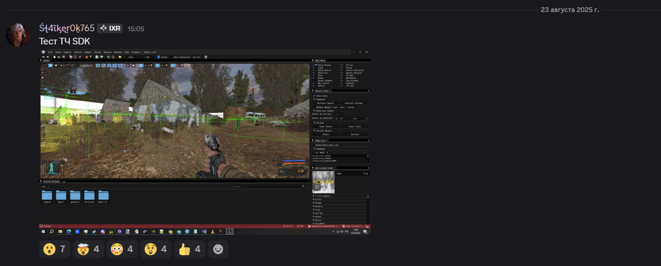Image resolution: width=661 pixels, height=266 pixels.
Task: Toggle the Portal checkbox in Edit Mode
Action: (341, 65)
